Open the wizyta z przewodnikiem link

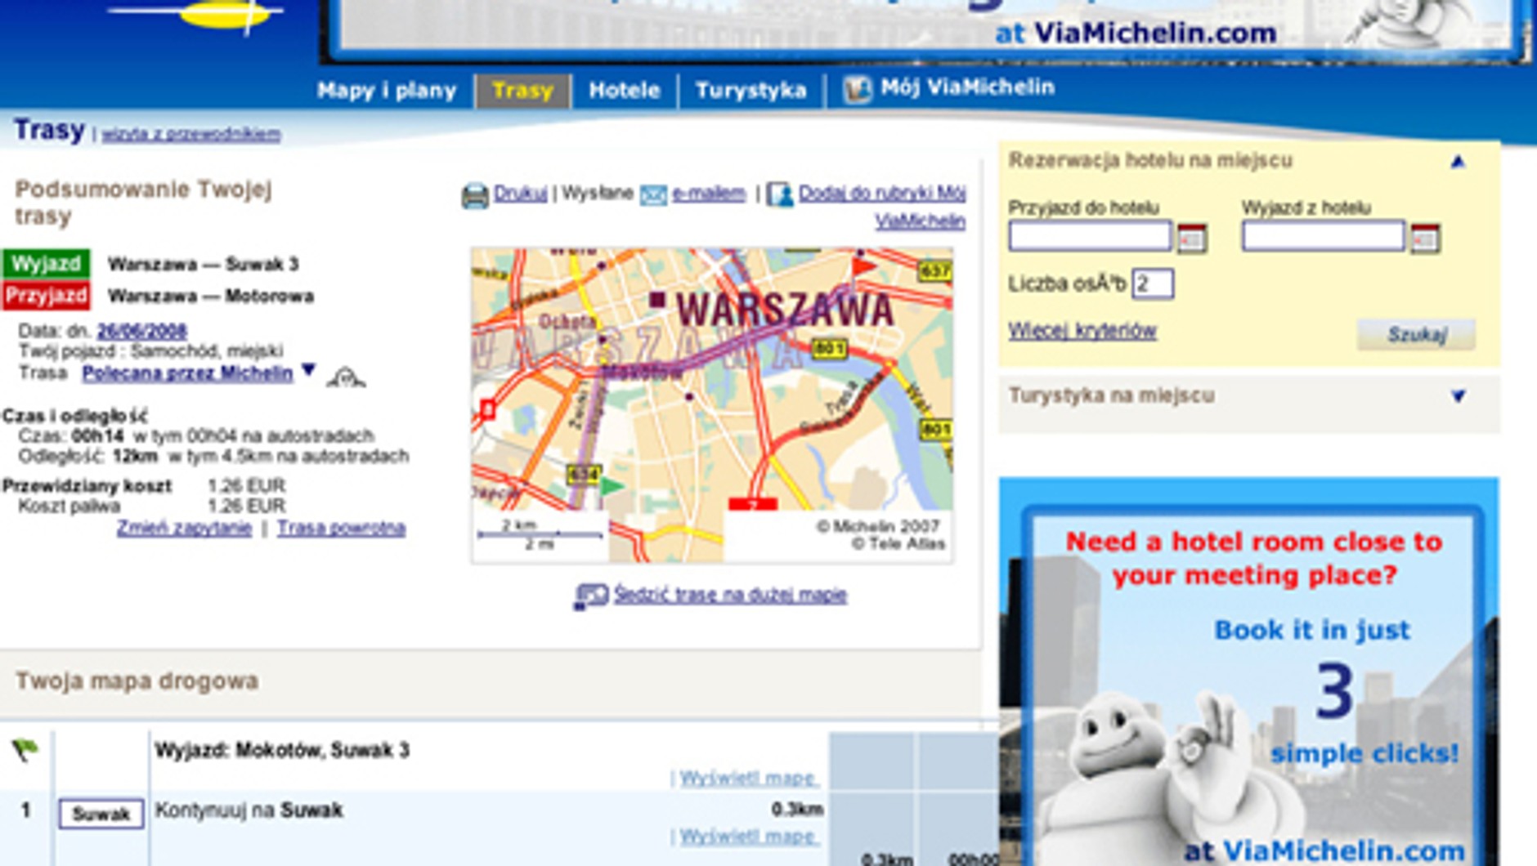tap(191, 134)
